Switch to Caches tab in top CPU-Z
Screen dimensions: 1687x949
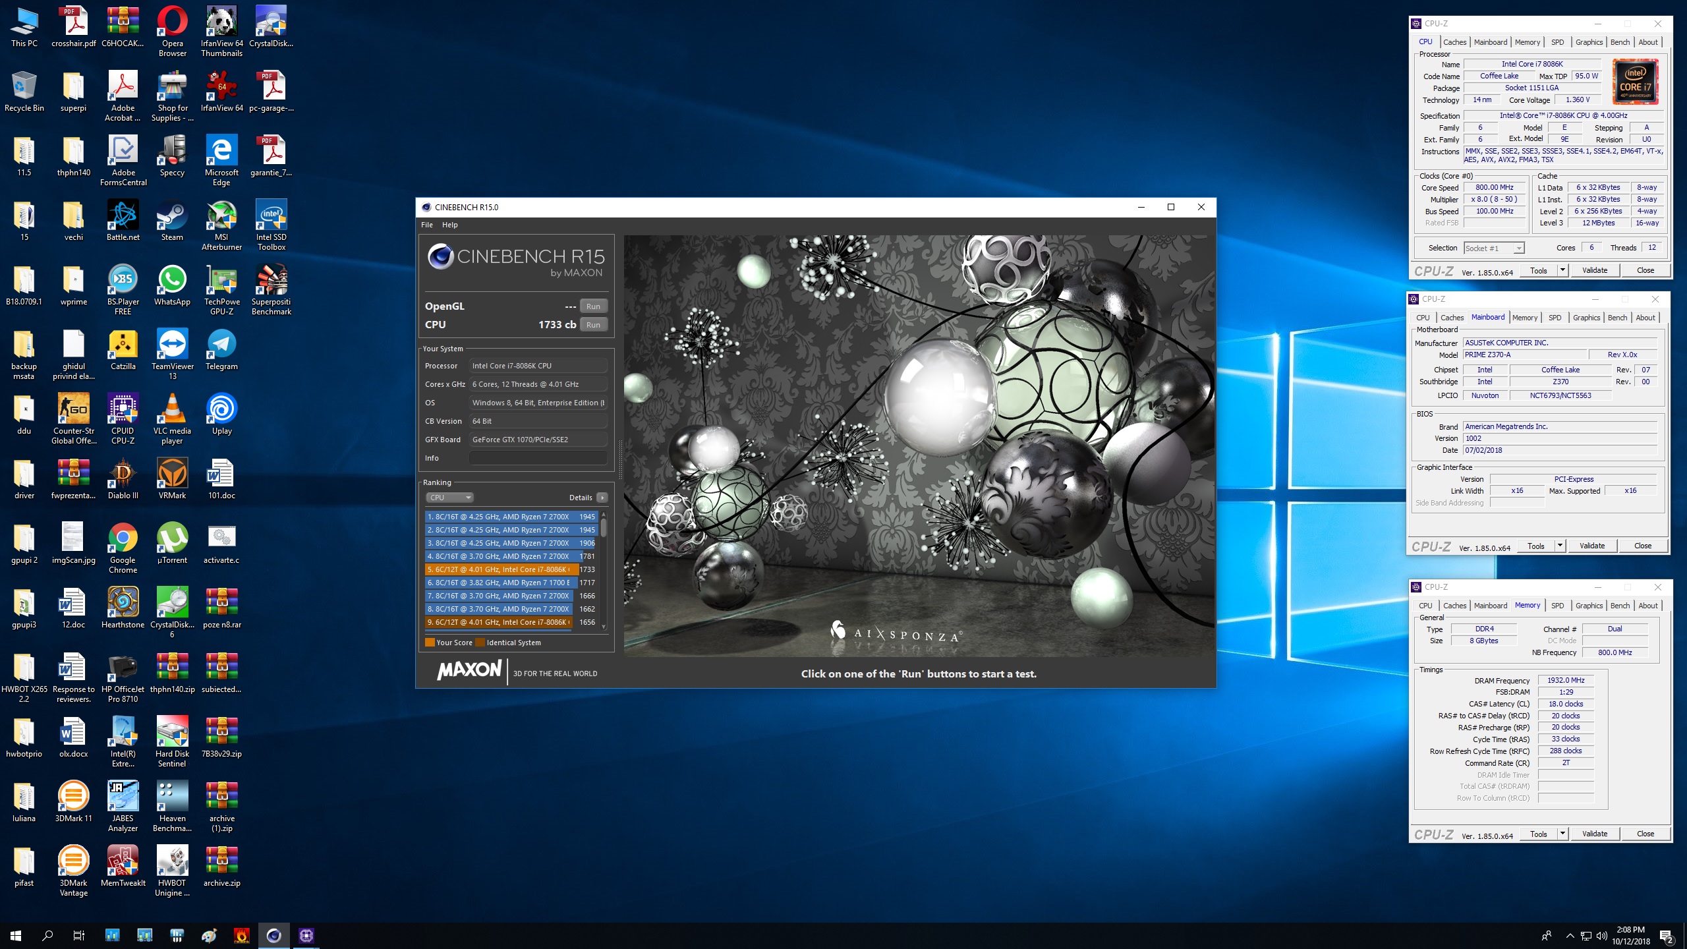pyautogui.click(x=1454, y=42)
